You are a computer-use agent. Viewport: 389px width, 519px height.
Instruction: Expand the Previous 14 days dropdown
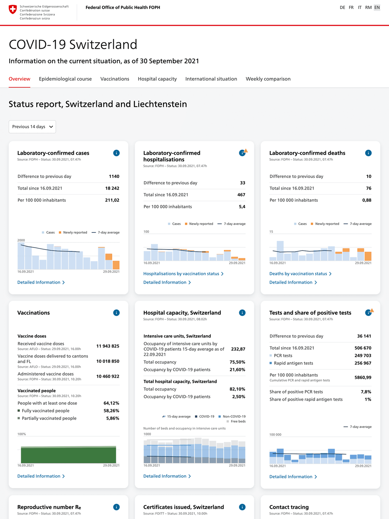click(32, 127)
